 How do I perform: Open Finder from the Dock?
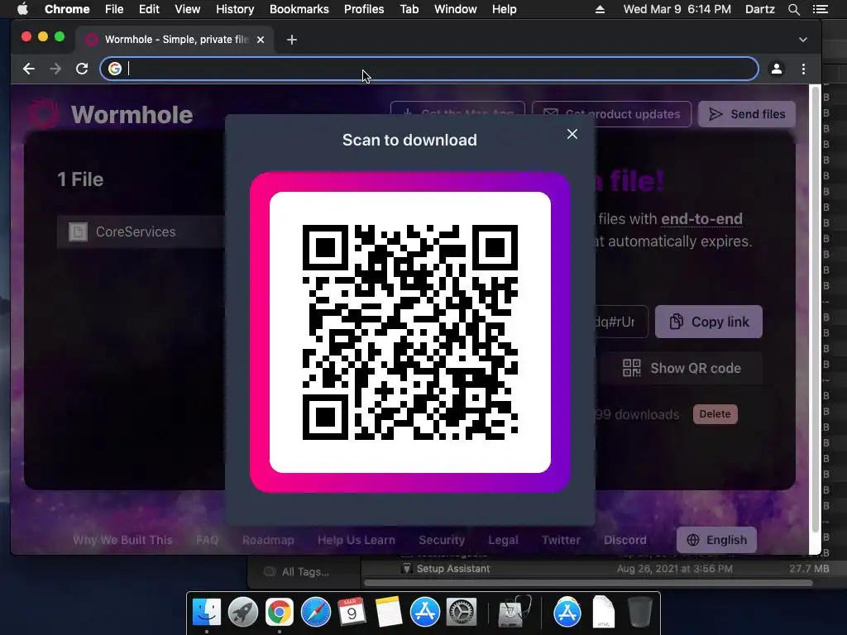pyautogui.click(x=207, y=613)
